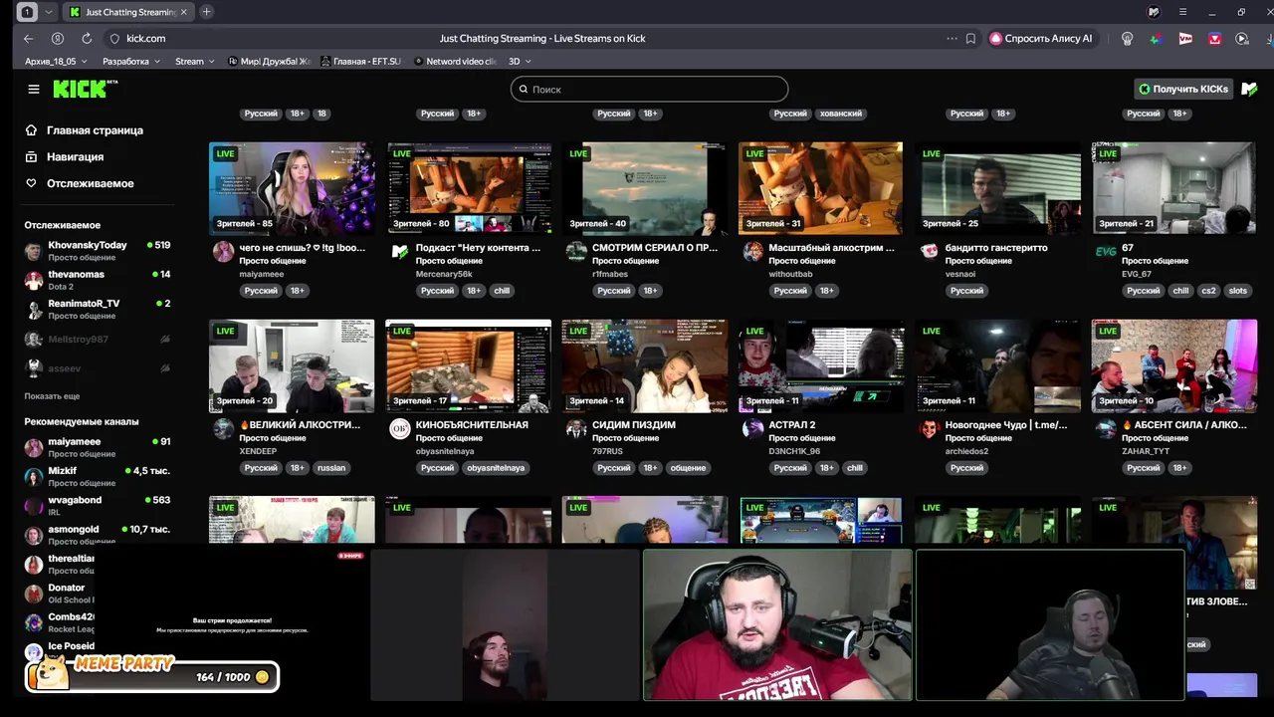Click the chill tag under Mercenary56k stream
This screenshot has height=717, width=1274.
click(x=502, y=291)
